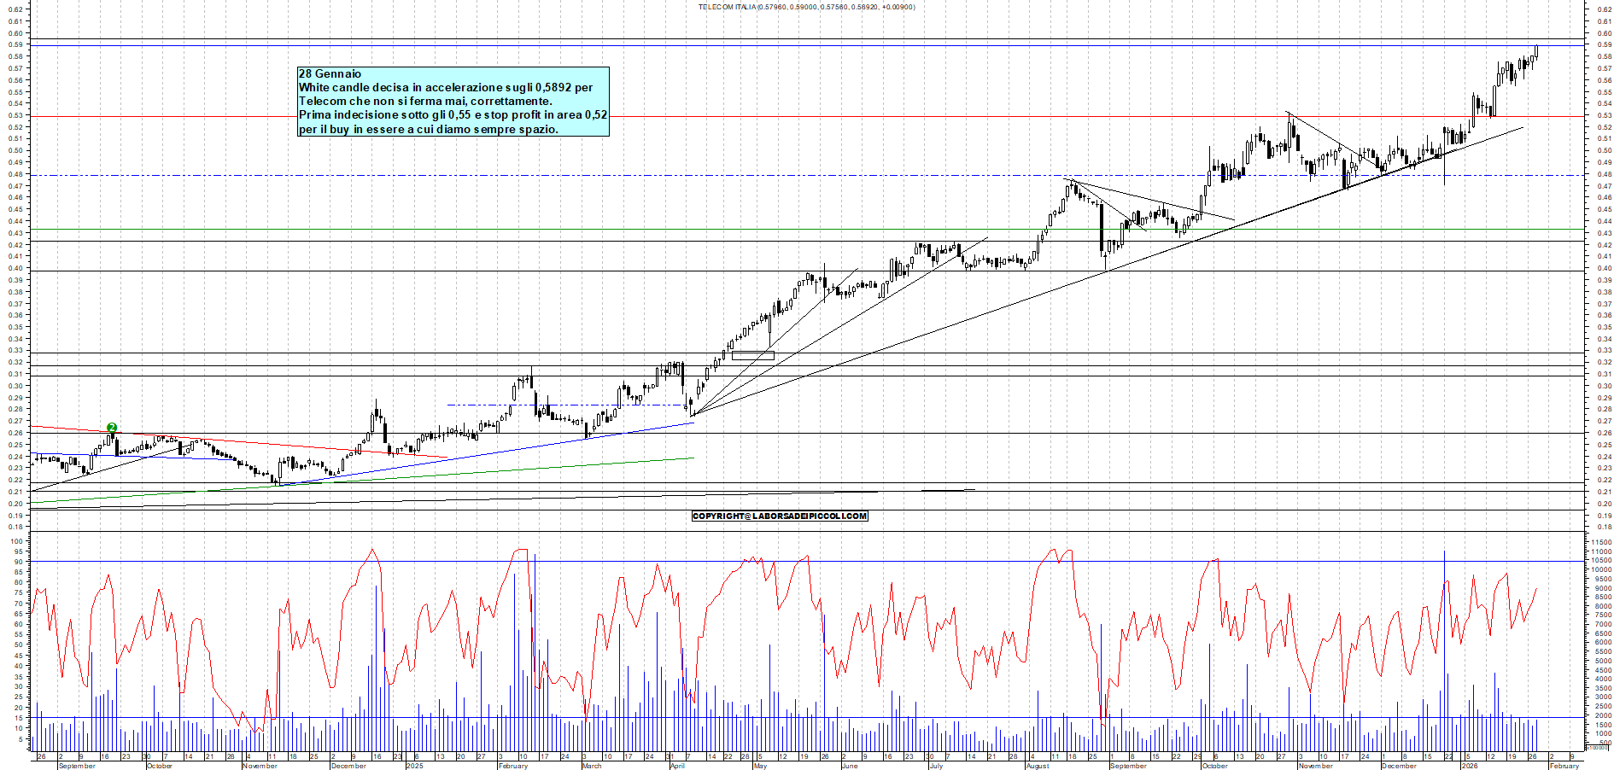Select the 28 Gennaio annotation text box

coord(453,102)
